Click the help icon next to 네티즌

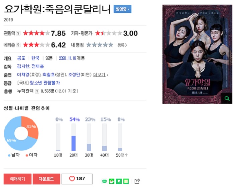(x=18, y=45)
